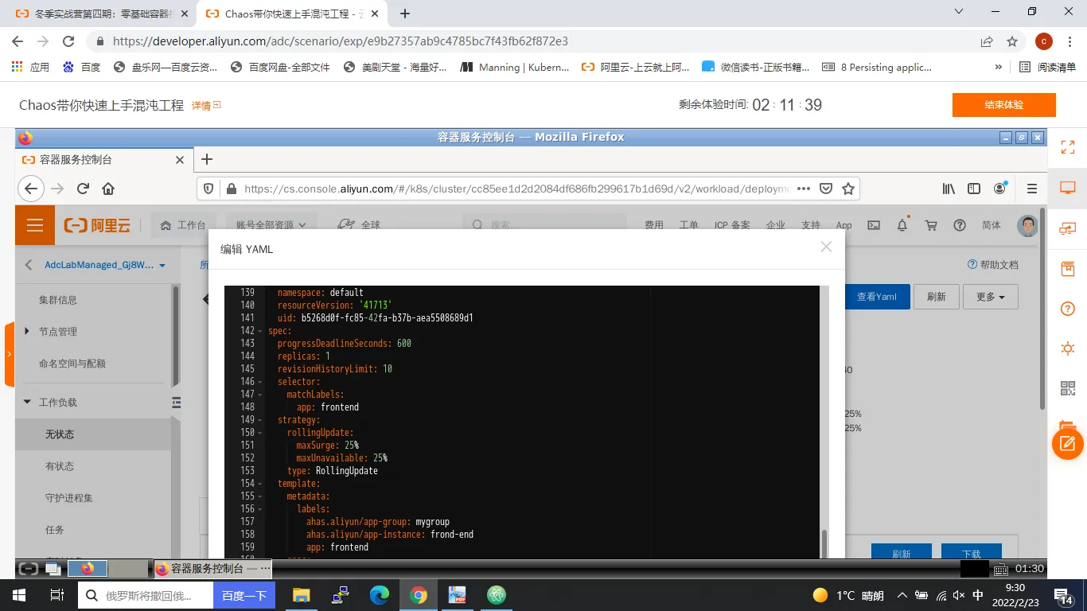Viewport: 1087px width, 611px height.
Task: Click orange 结束体验 button
Action: pos(1003,105)
